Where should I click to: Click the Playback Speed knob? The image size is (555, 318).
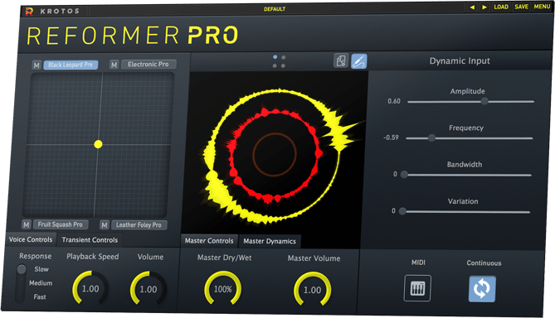[90, 288]
